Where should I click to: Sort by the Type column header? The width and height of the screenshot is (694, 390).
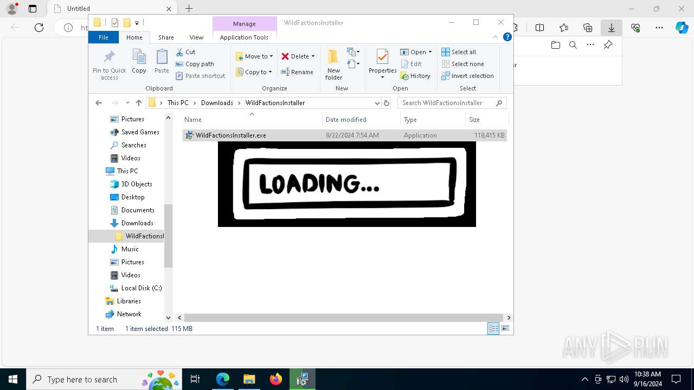[x=433, y=120]
